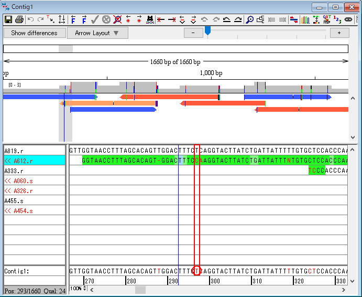Click the red-blue swap strands icon
Viewport: 362px width, 297px height.
[x=294, y=20]
